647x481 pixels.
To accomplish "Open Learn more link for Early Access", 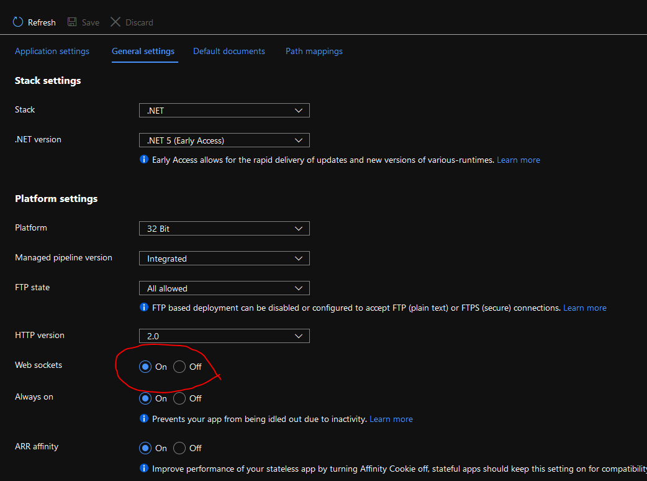I will (518, 160).
